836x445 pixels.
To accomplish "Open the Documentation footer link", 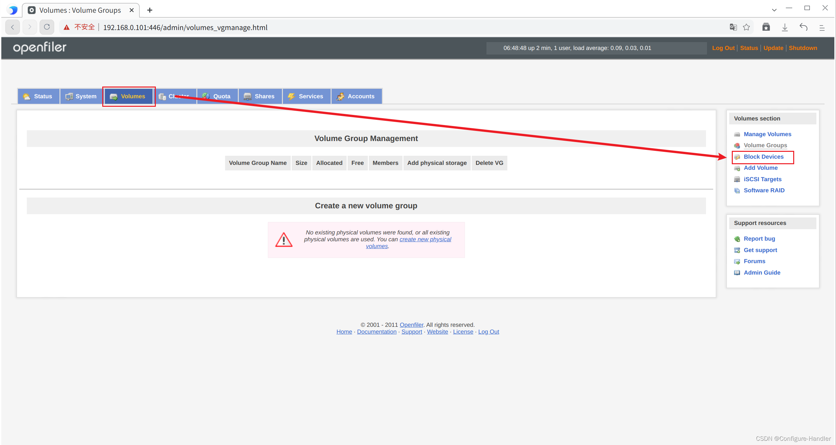I will point(376,331).
